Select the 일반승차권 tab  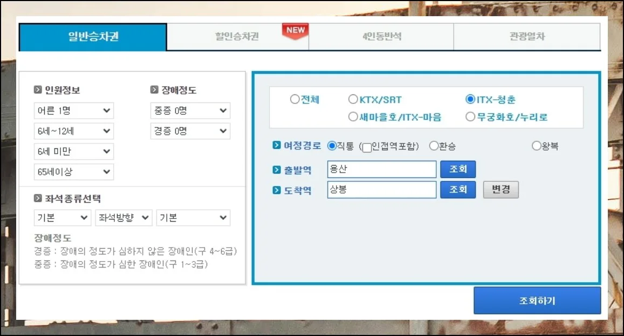(93, 37)
